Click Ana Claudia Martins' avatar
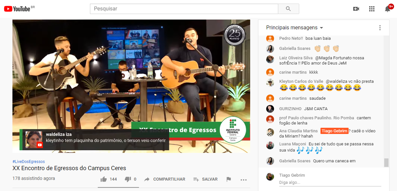Screen dimensions: 397x191 click(x=270, y=132)
